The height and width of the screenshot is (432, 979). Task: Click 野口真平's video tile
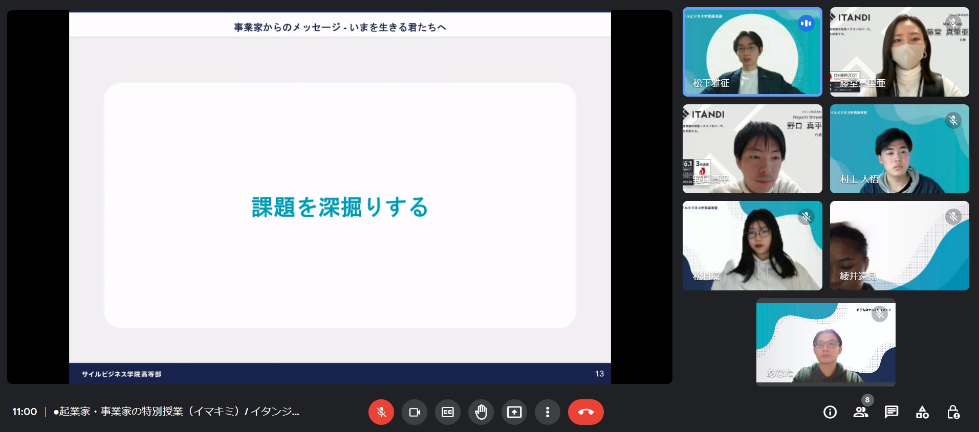tap(752, 149)
